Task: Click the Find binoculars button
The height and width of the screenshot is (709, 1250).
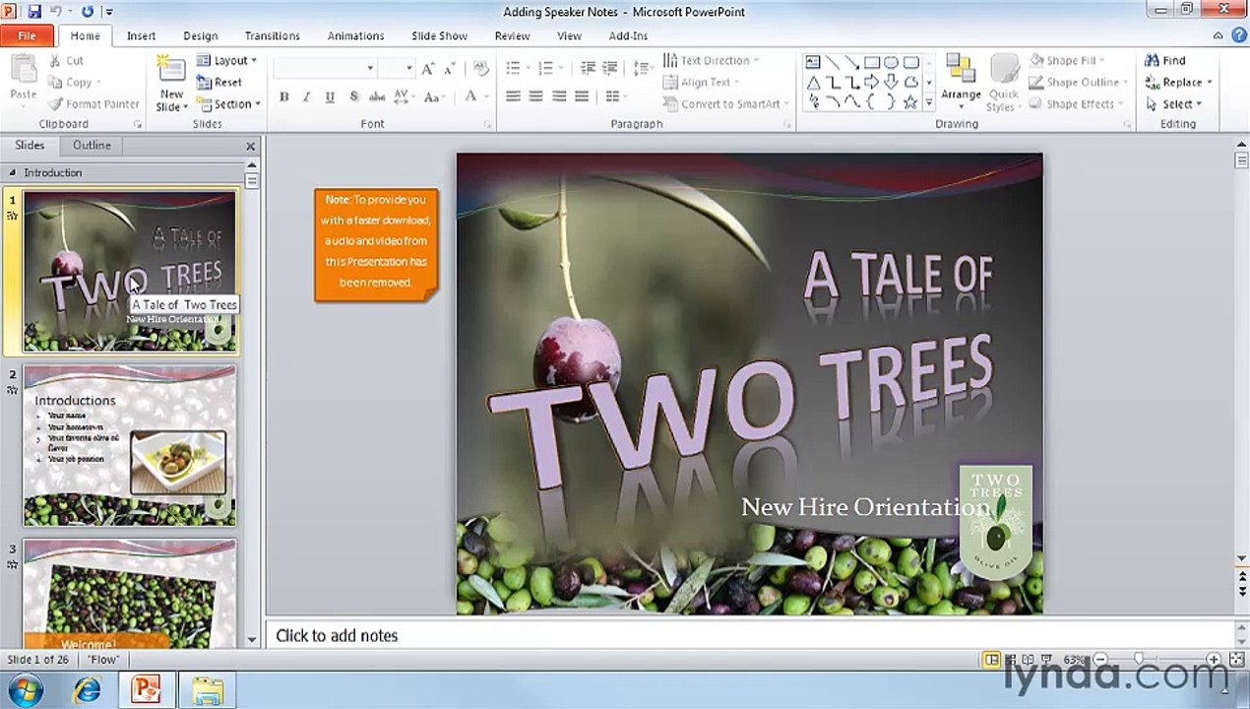Action: tap(1165, 61)
